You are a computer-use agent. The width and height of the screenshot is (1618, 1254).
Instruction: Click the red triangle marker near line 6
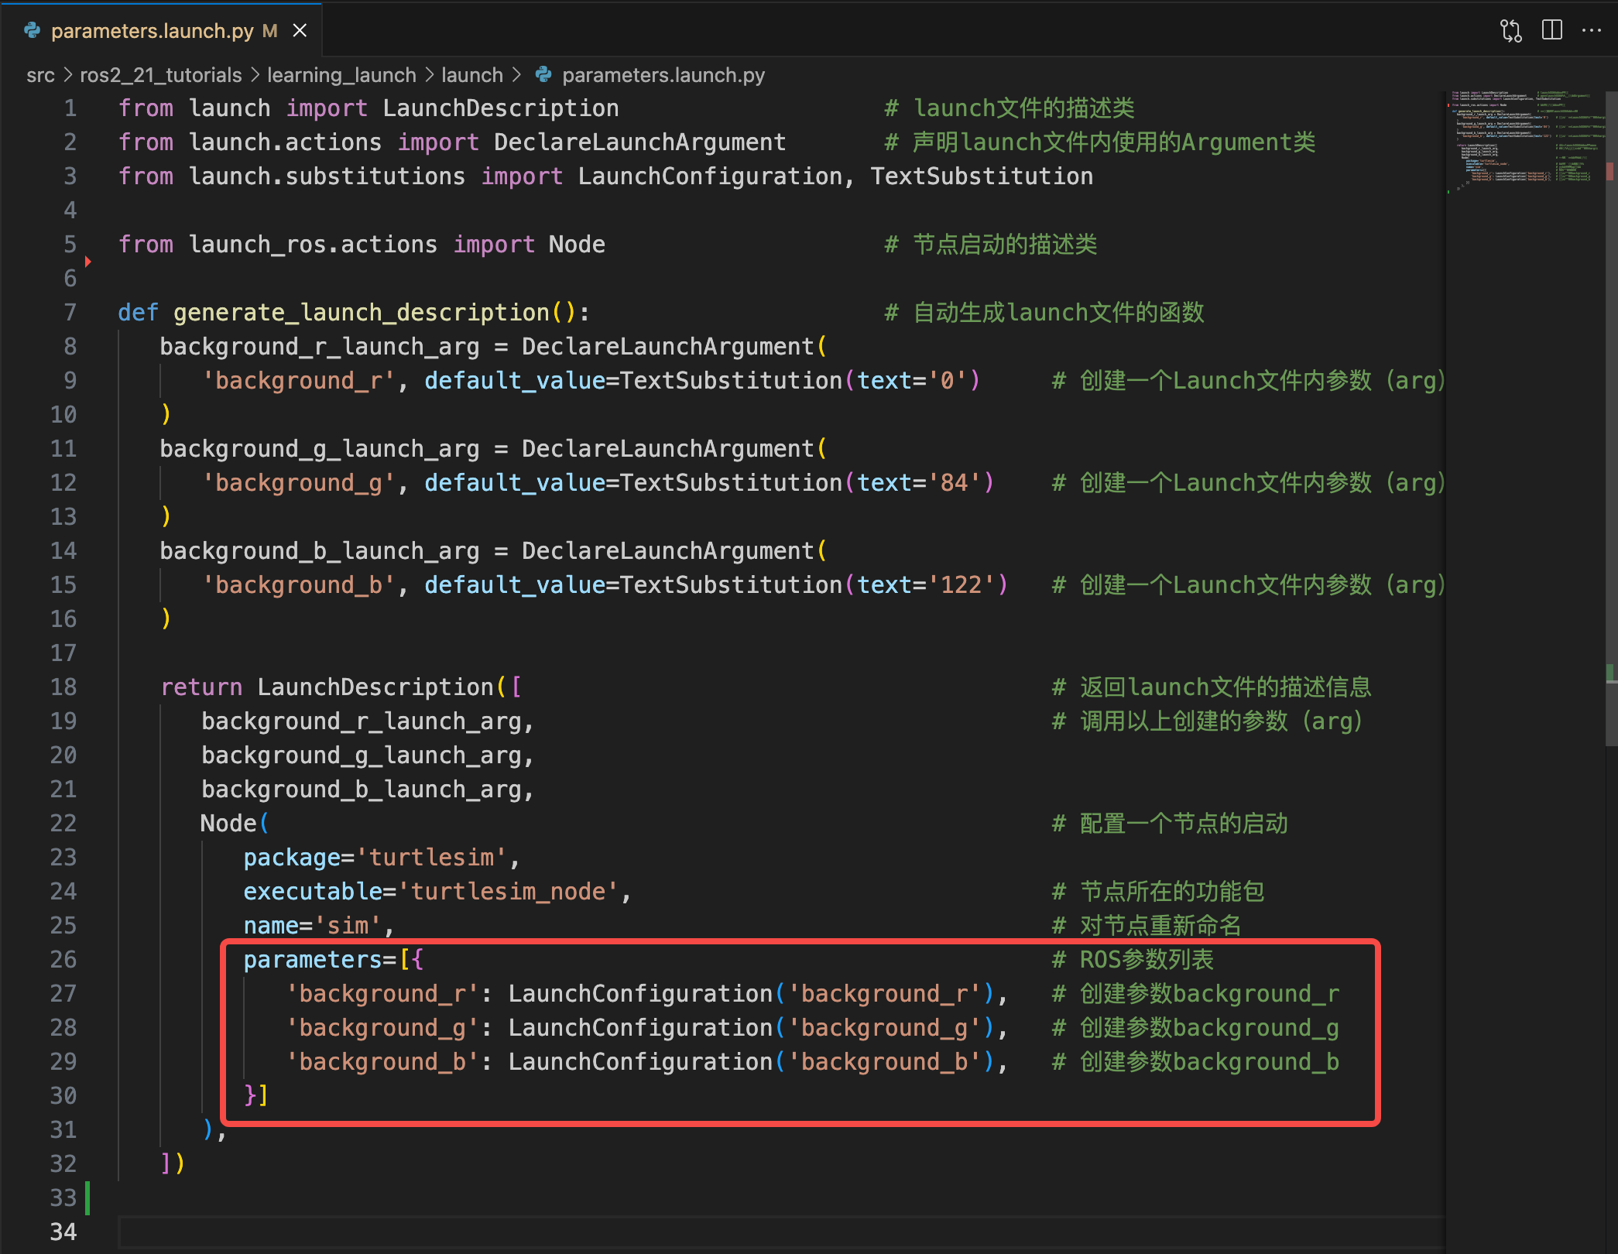click(x=88, y=262)
